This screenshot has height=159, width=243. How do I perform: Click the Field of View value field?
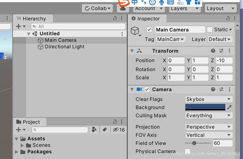pyautogui.click(x=223, y=143)
